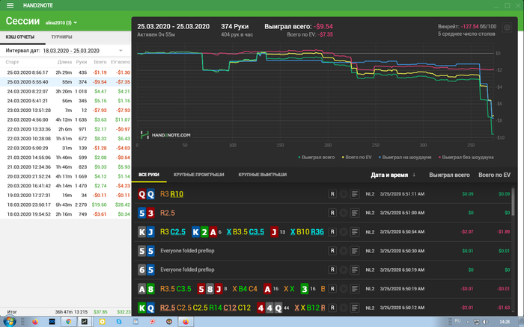This screenshot has height=327, width=524.
Task: Switch to the 'КЭШ ОТЧЕТЫ' tab
Action: (x=20, y=37)
